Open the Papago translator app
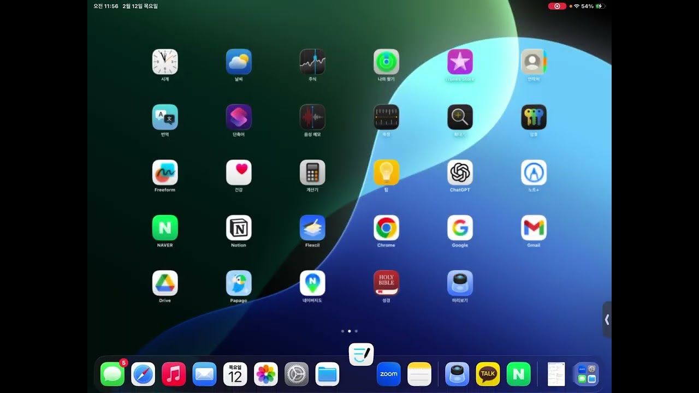This screenshot has height=393, width=699. tap(239, 283)
